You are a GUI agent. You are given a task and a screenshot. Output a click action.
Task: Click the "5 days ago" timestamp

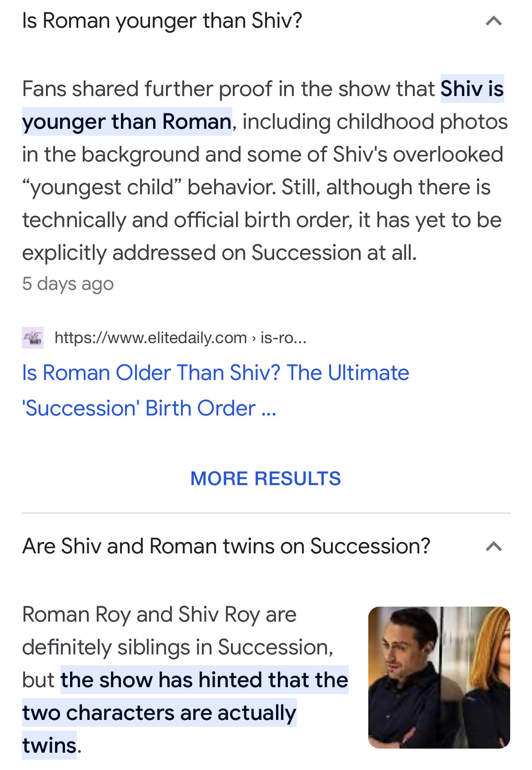click(68, 284)
